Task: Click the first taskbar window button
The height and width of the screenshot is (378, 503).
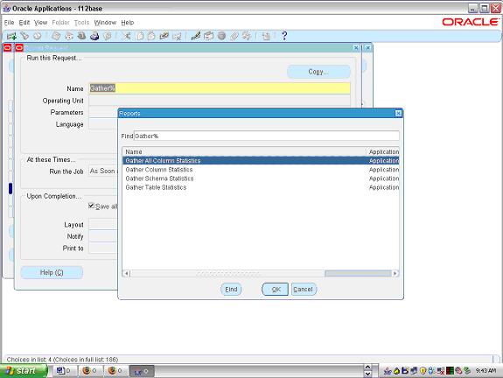Action: pyautogui.click(x=64, y=371)
